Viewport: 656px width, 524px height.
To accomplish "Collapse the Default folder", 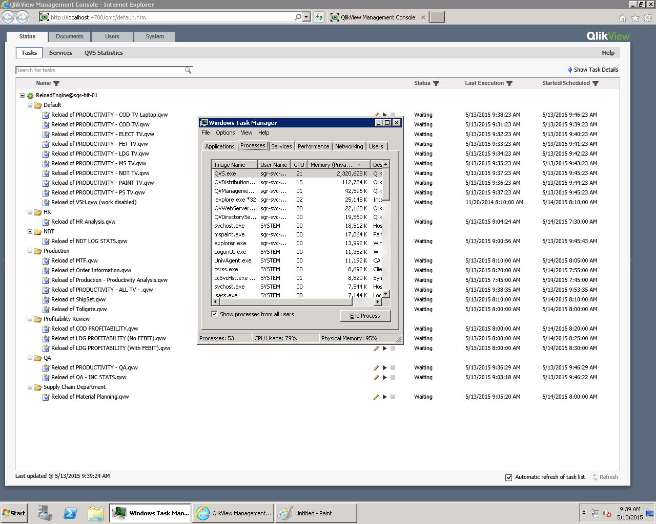I will (x=30, y=105).
